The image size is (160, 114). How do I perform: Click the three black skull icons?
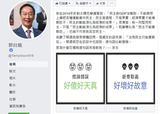(x=130, y=66)
